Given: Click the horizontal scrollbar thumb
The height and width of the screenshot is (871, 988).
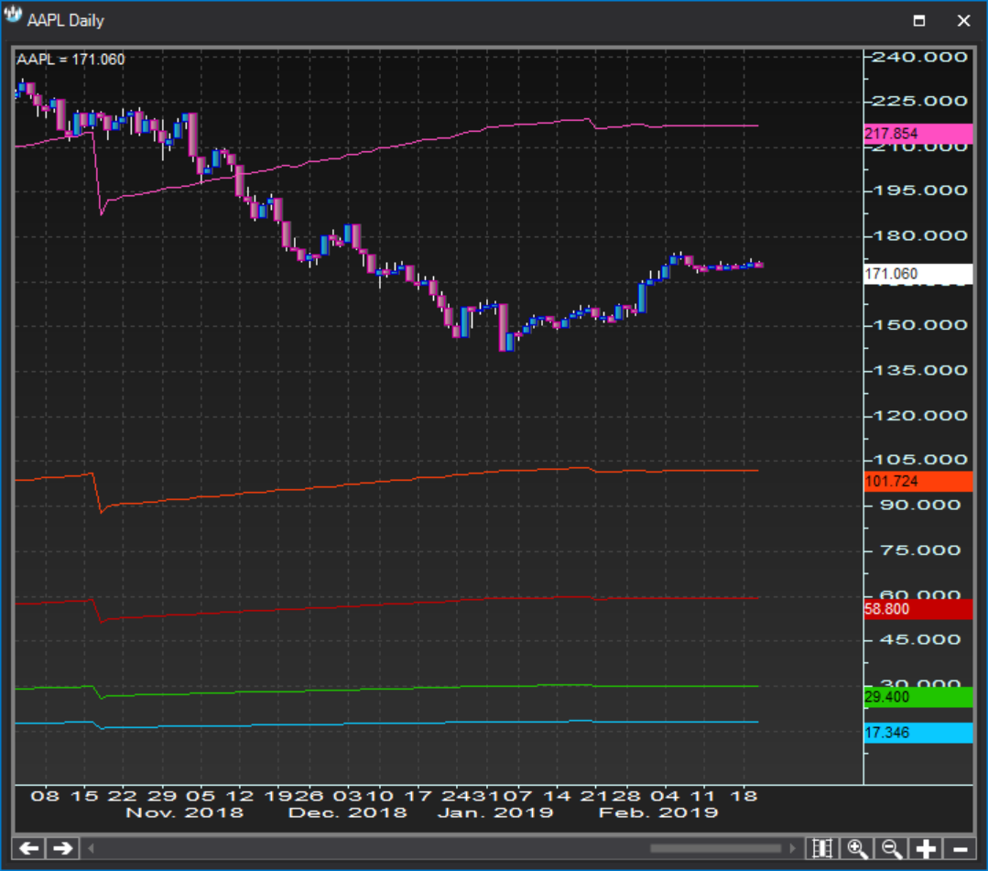Looking at the screenshot, I should [715, 848].
